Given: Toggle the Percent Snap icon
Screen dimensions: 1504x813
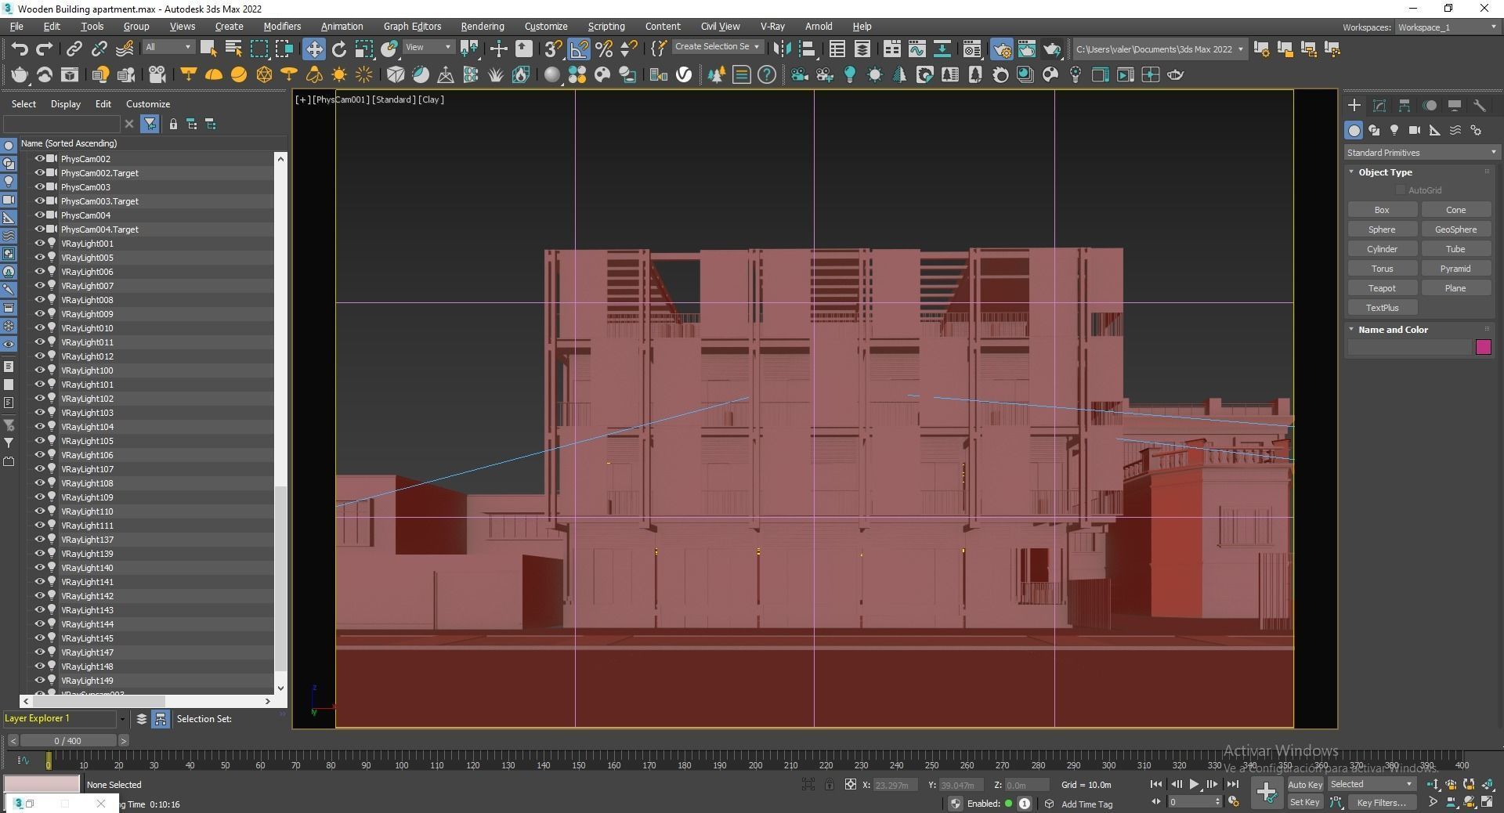Looking at the screenshot, I should click(x=604, y=49).
